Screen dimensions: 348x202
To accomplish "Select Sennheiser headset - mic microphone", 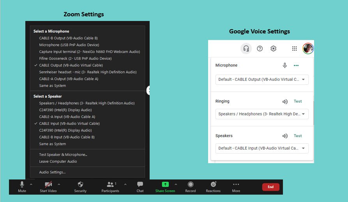I will [87, 72].
